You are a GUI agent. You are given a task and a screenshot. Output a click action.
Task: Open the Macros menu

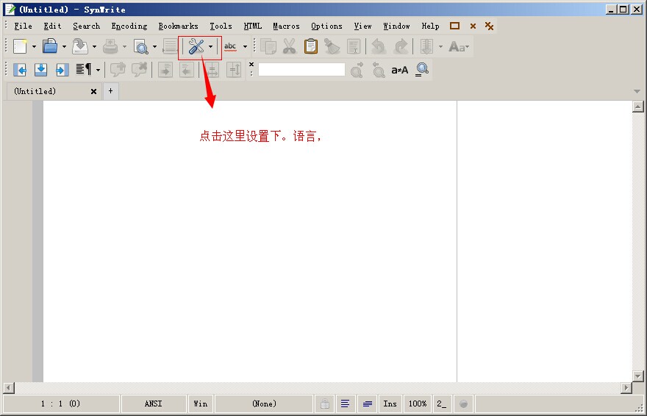(x=286, y=26)
